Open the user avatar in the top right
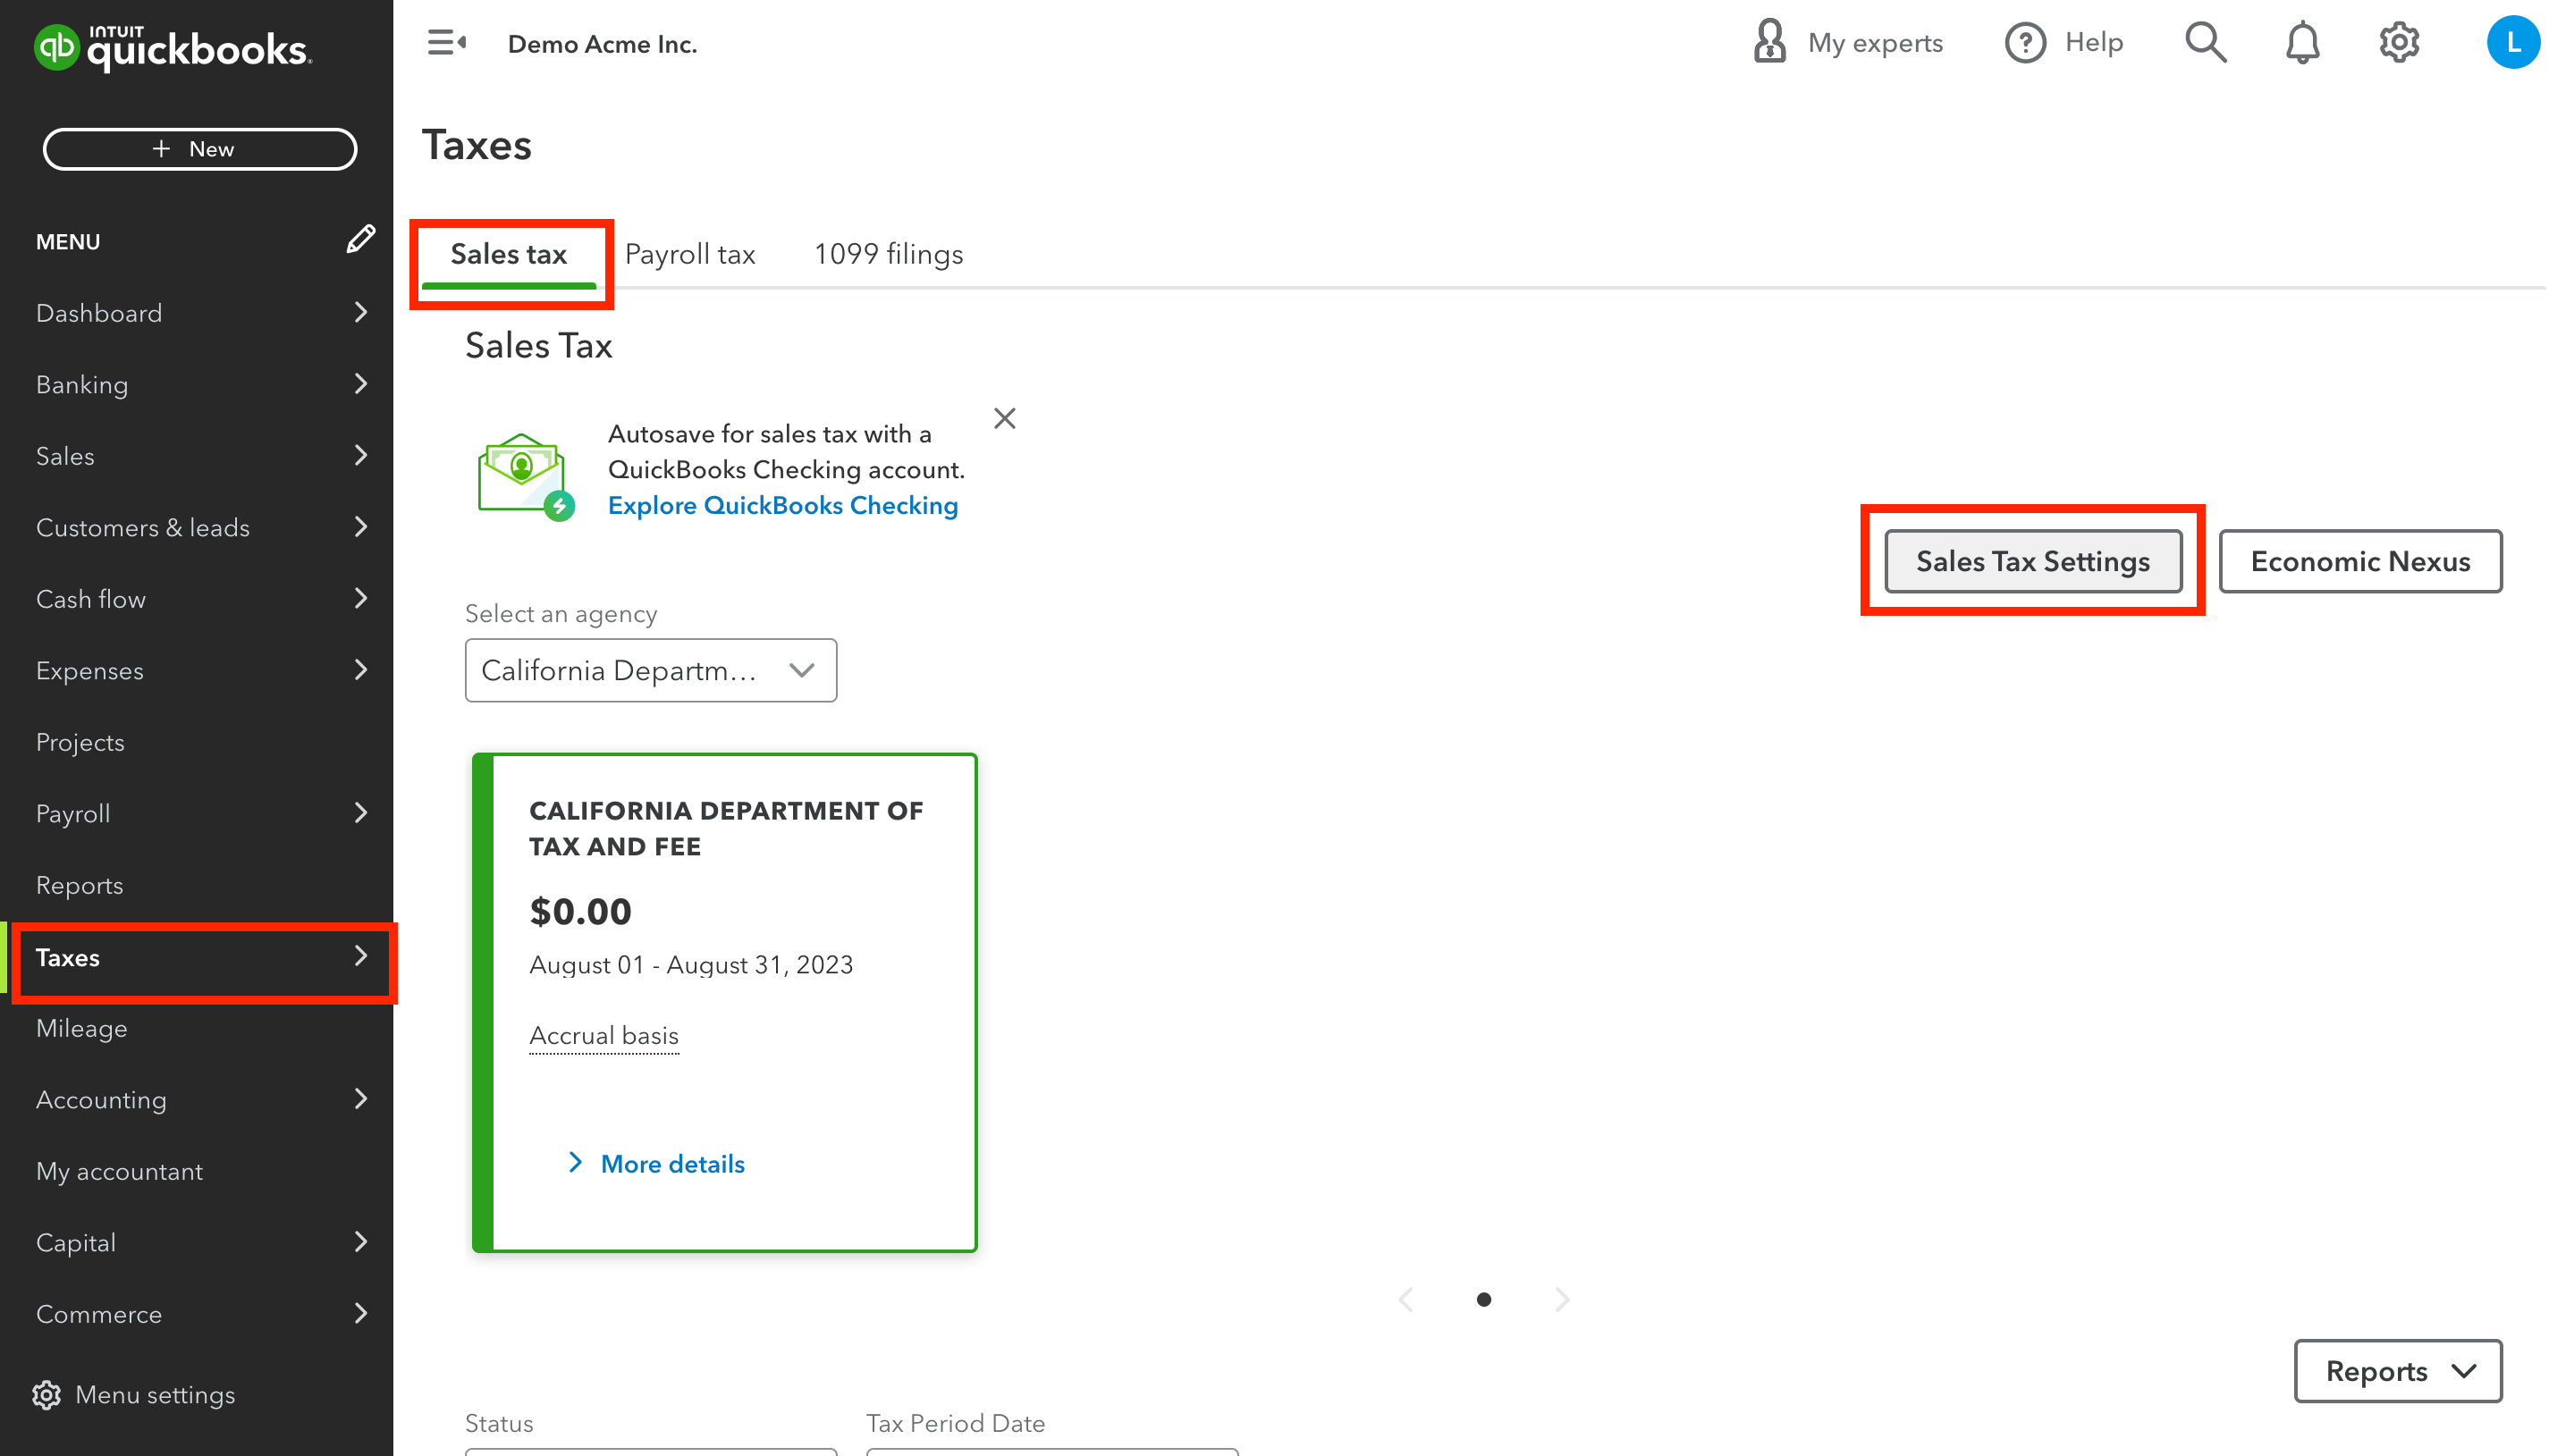The image size is (2574, 1456). point(2515,42)
